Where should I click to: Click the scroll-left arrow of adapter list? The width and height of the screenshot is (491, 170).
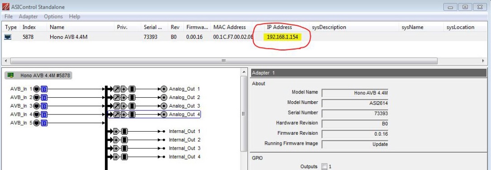pos(5,61)
